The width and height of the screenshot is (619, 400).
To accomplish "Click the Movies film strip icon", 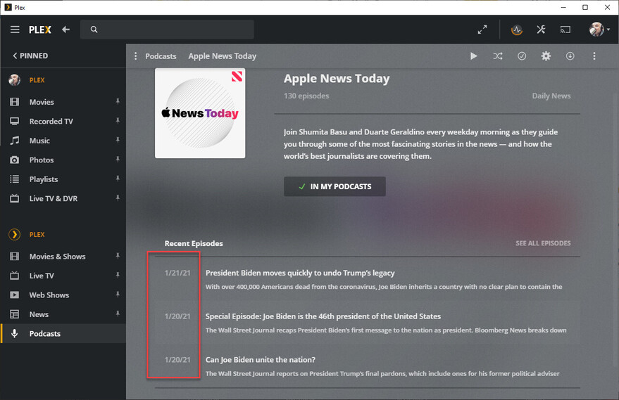I will click(15, 102).
